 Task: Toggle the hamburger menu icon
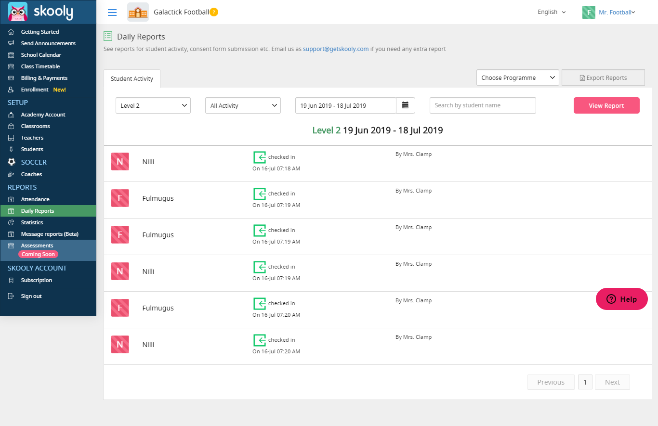[112, 13]
